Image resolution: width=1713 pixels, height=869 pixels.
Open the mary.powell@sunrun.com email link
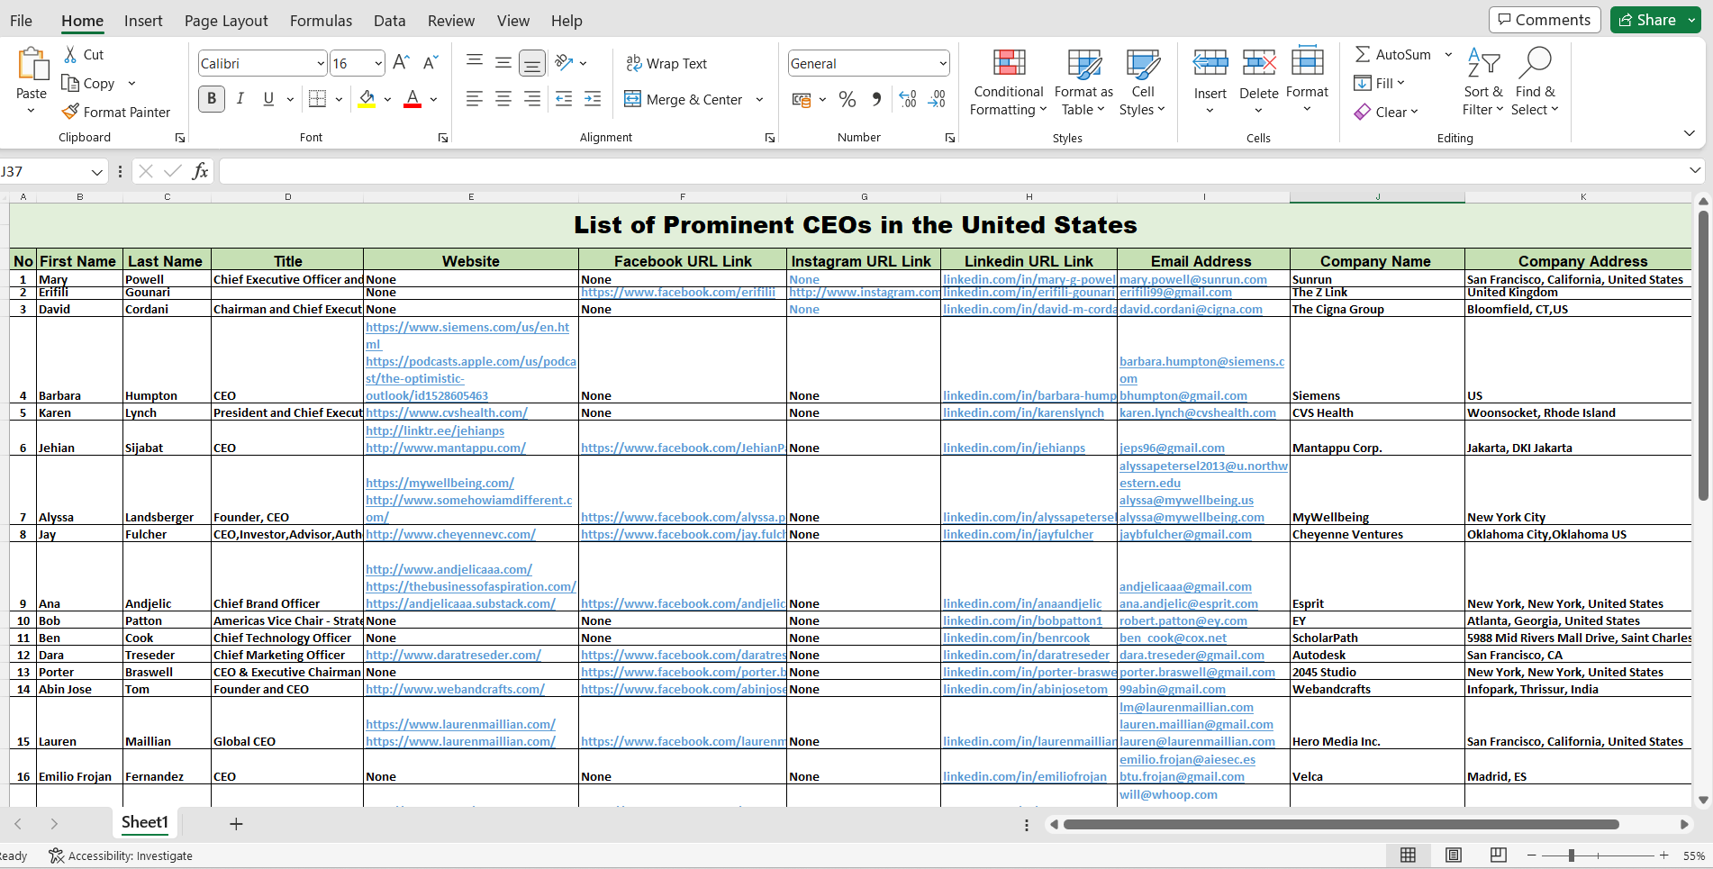[1193, 279]
